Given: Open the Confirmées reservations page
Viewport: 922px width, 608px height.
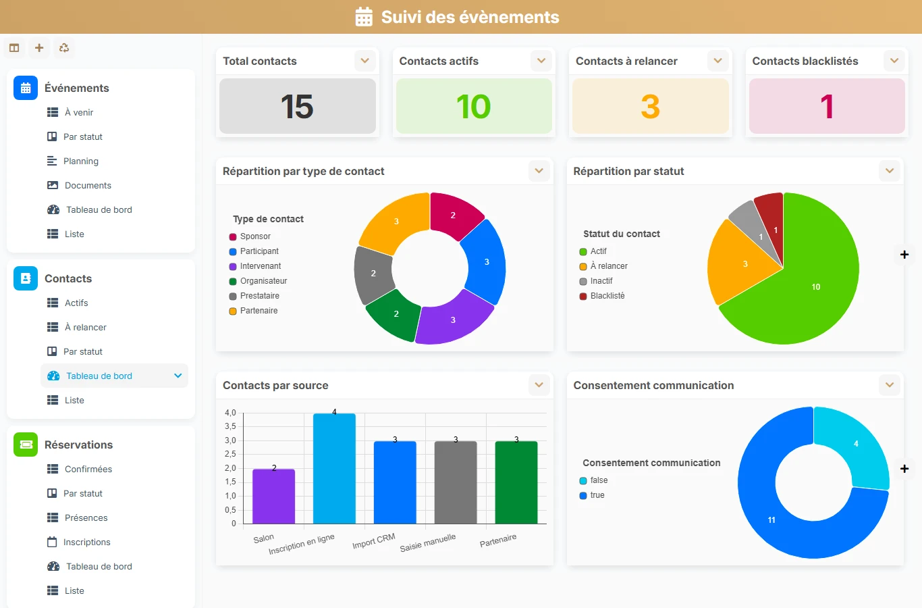Looking at the screenshot, I should [88, 469].
